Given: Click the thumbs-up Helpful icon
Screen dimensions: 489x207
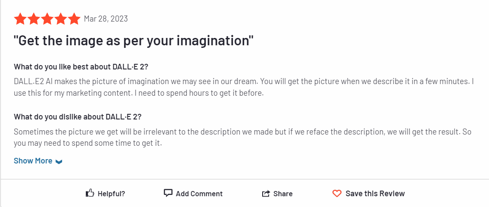Looking at the screenshot, I should coord(90,193).
